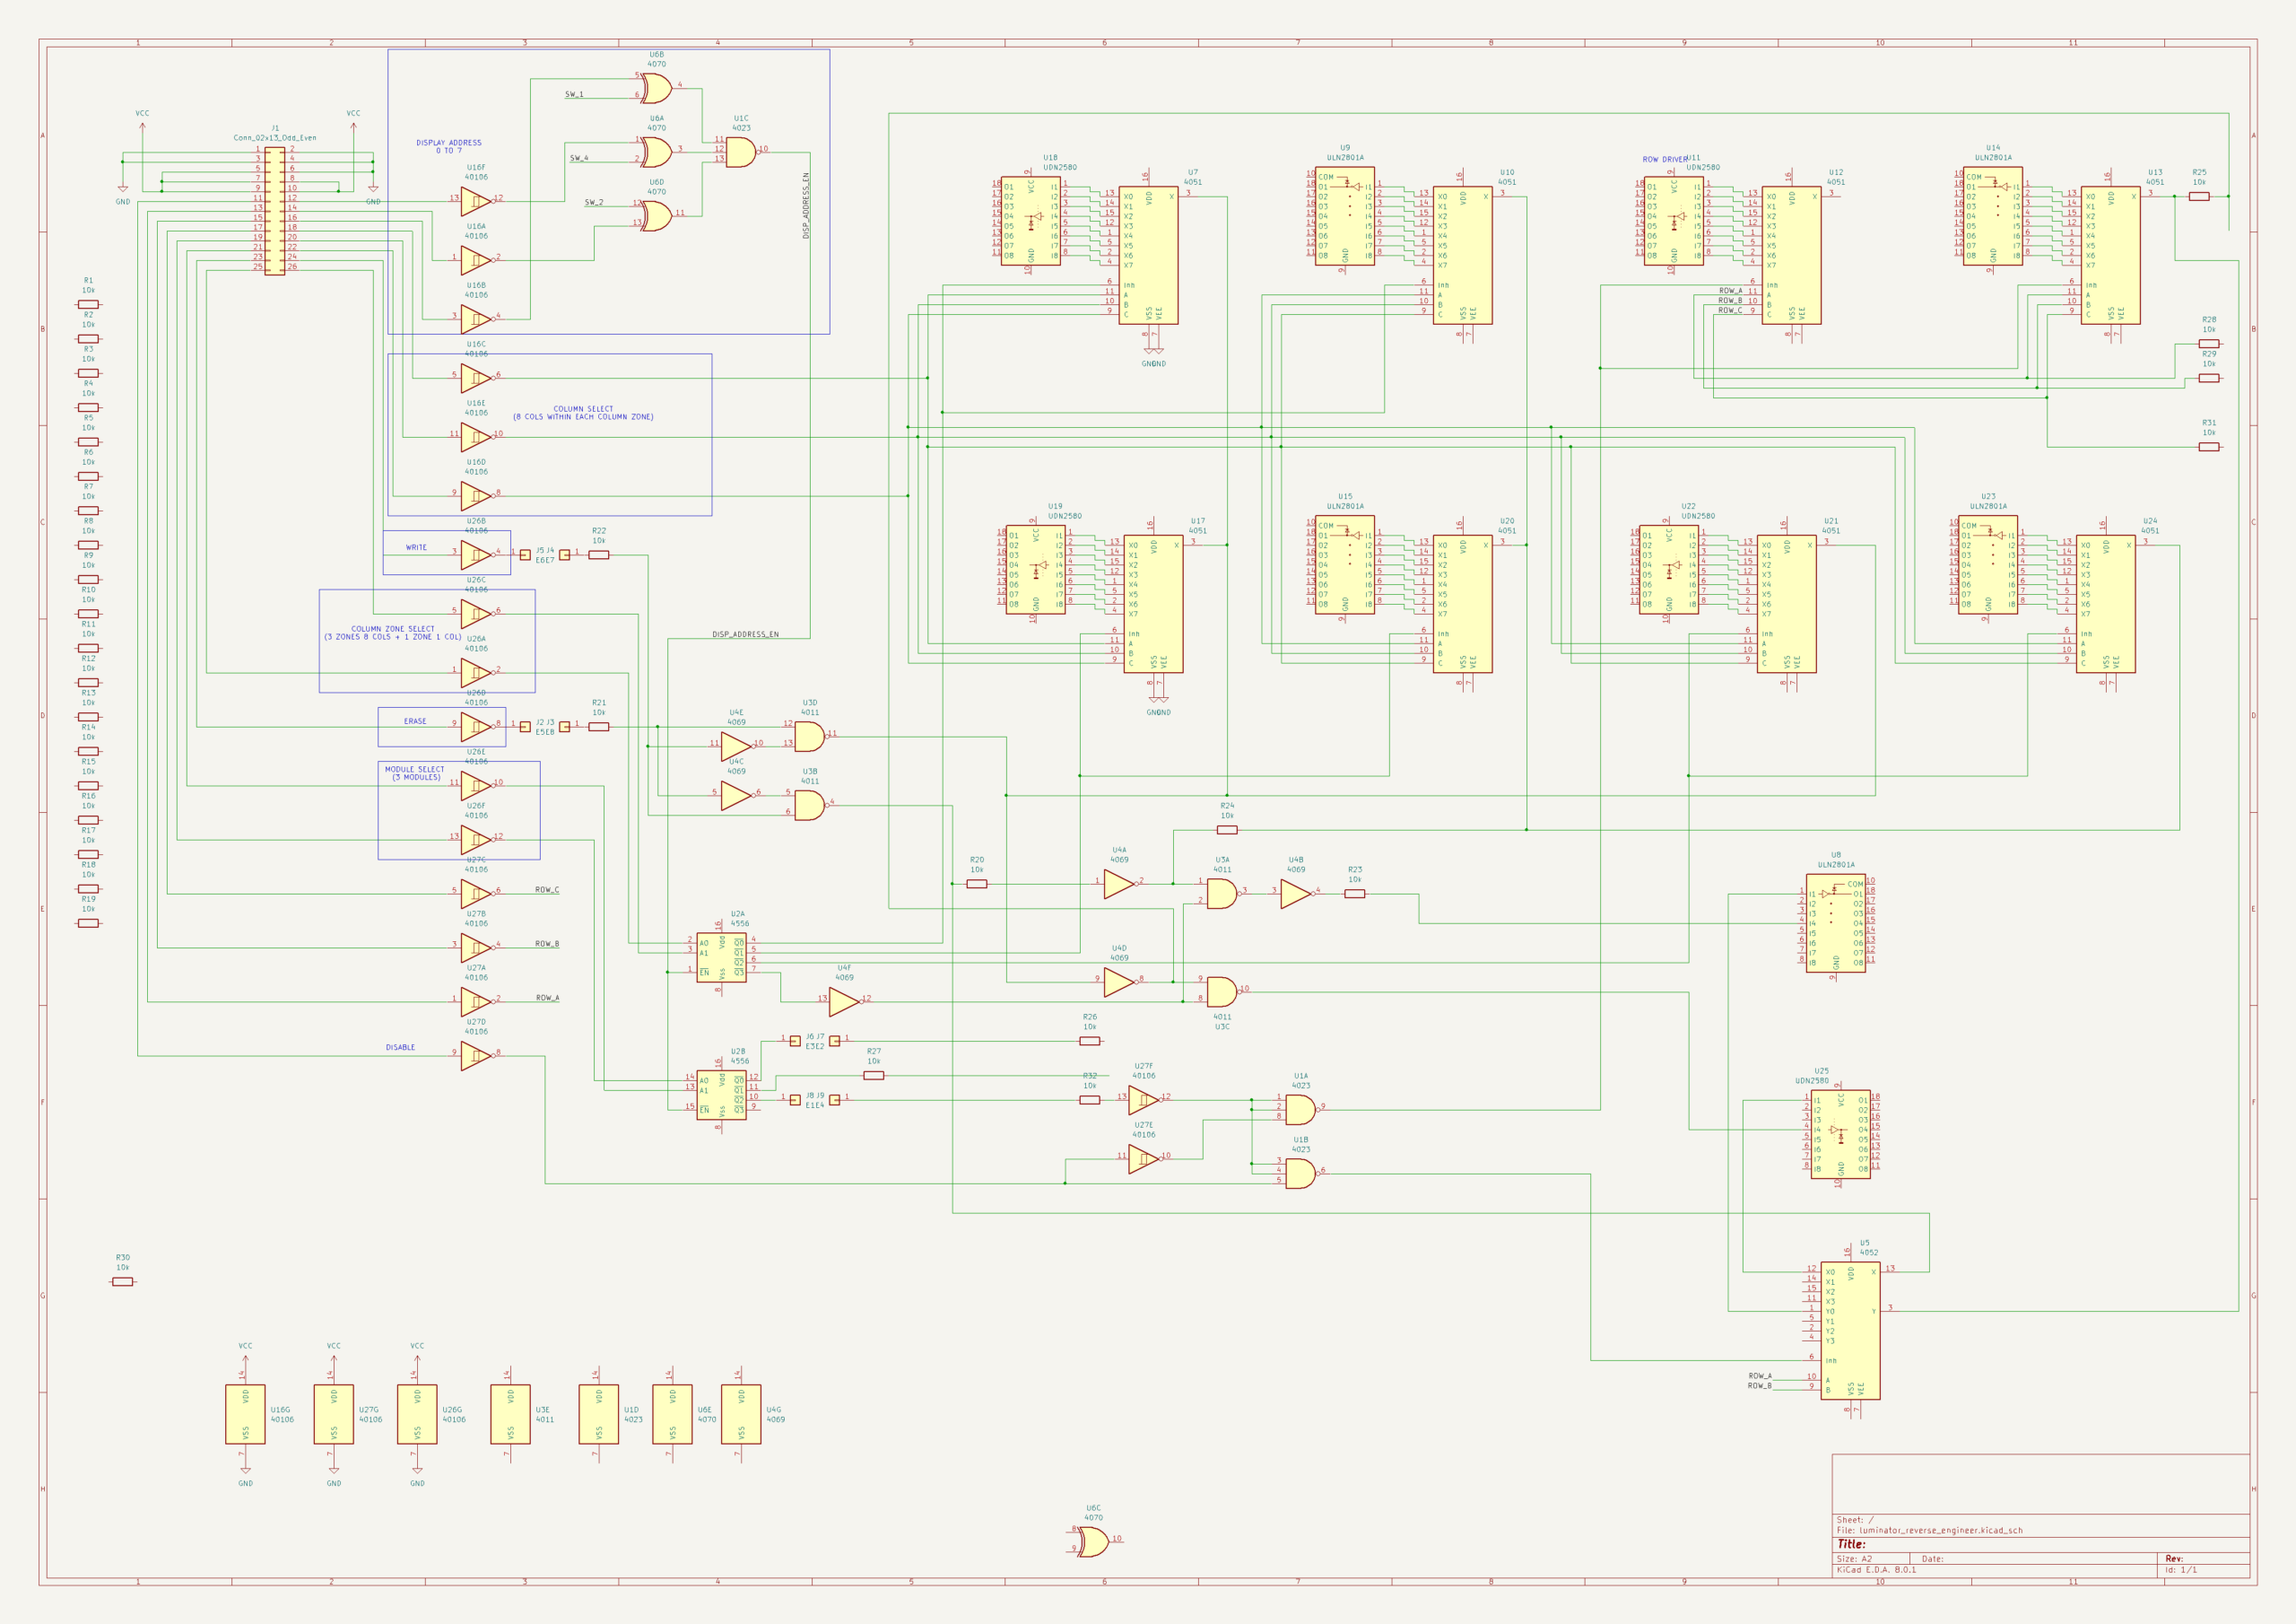Select the COLUMN SELECT annotation text
Image resolution: width=2296 pixels, height=1624 pixels.
point(583,412)
